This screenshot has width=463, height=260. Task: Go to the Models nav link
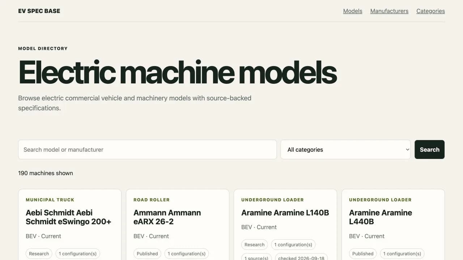pyautogui.click(x=353, y=11)
